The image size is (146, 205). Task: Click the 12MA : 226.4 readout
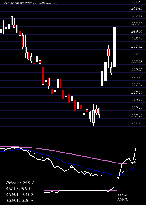coord(20,200)
